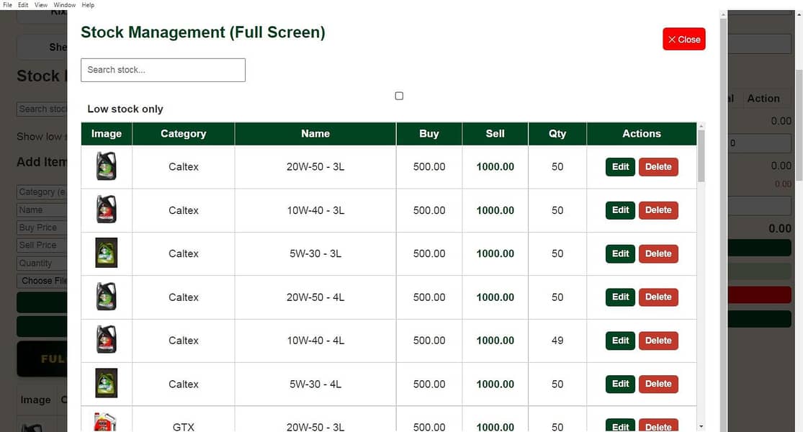Edit the Caltex 5W-30 - 3L item

click(620, 254)
